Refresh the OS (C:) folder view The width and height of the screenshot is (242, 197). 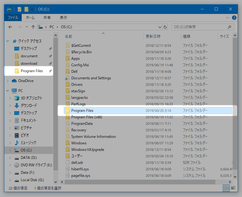165,27
